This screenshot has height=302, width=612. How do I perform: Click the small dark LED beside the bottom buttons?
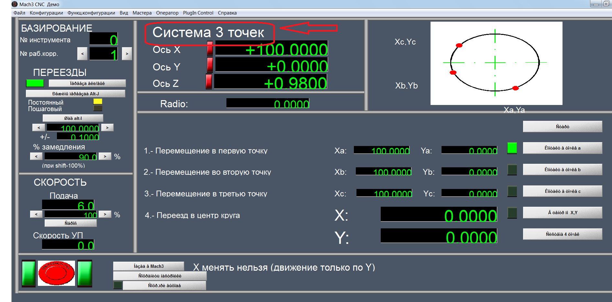[118, 285]
